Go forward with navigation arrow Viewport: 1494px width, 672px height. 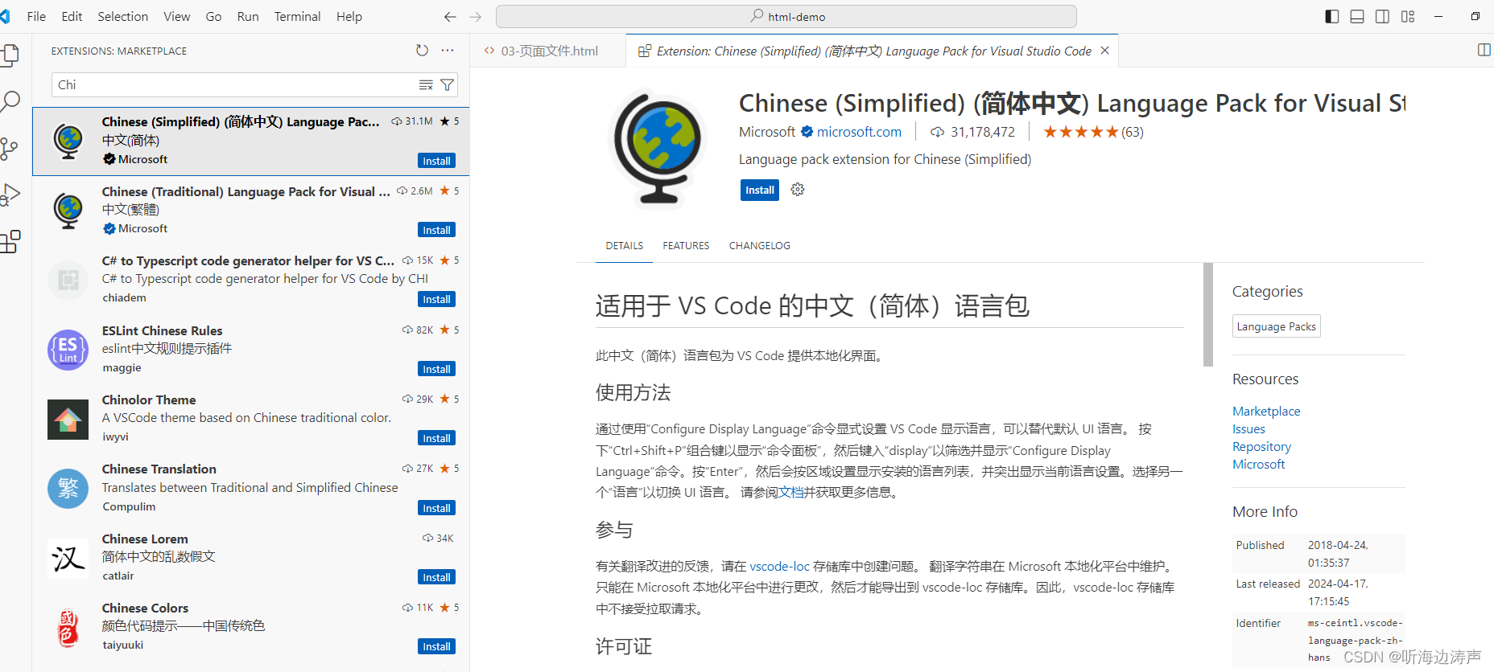coord(476,17)
